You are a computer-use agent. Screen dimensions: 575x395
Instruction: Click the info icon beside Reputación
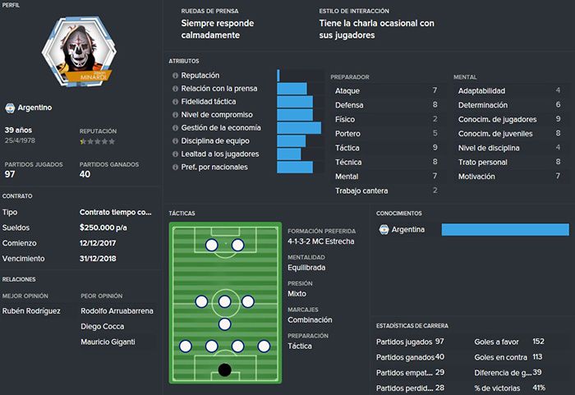[x=175, y=76]
